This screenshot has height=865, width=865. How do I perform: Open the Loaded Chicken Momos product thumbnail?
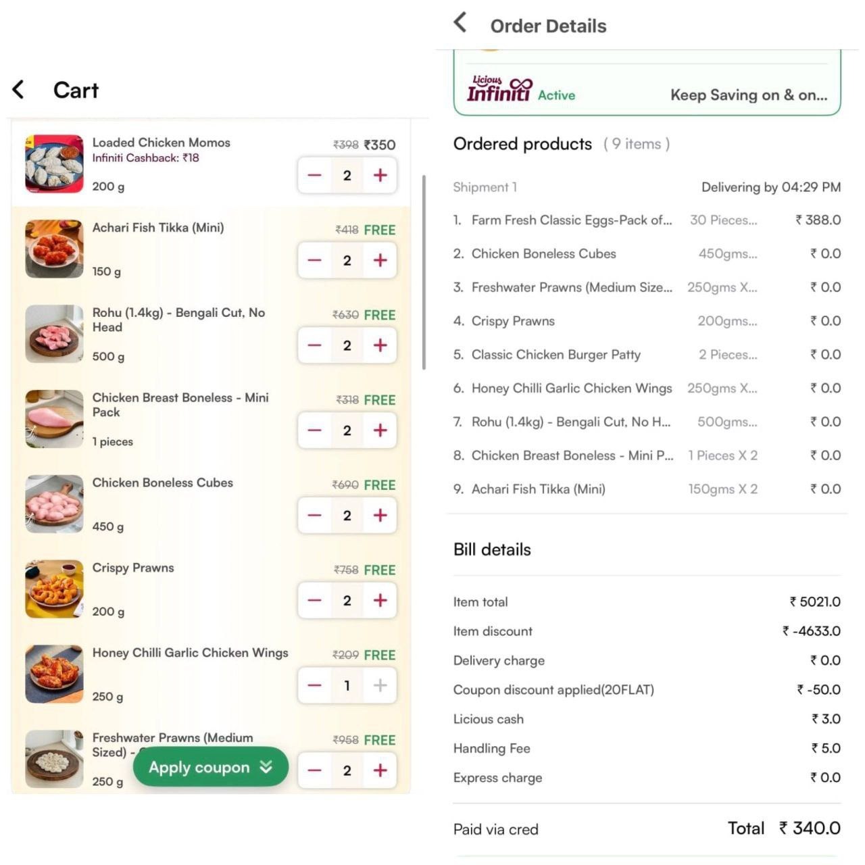(54, 164)
